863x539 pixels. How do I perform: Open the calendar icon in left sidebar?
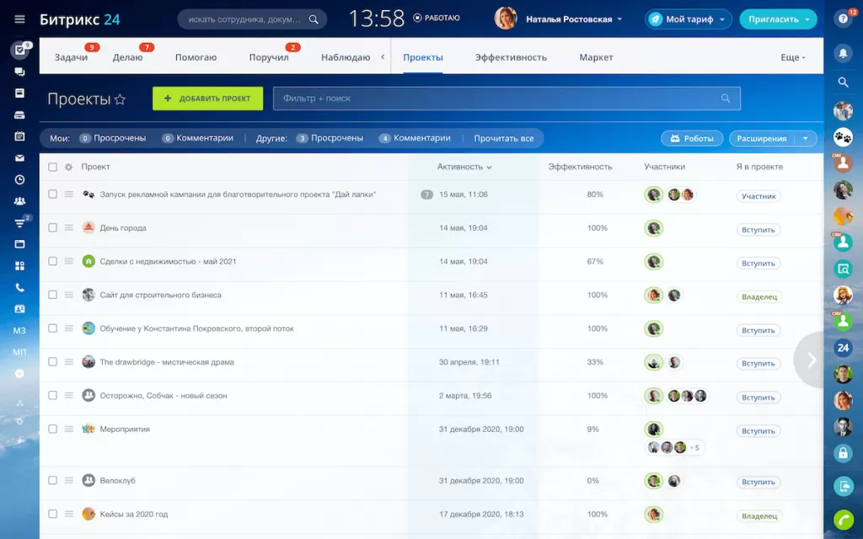pos(19,136)
